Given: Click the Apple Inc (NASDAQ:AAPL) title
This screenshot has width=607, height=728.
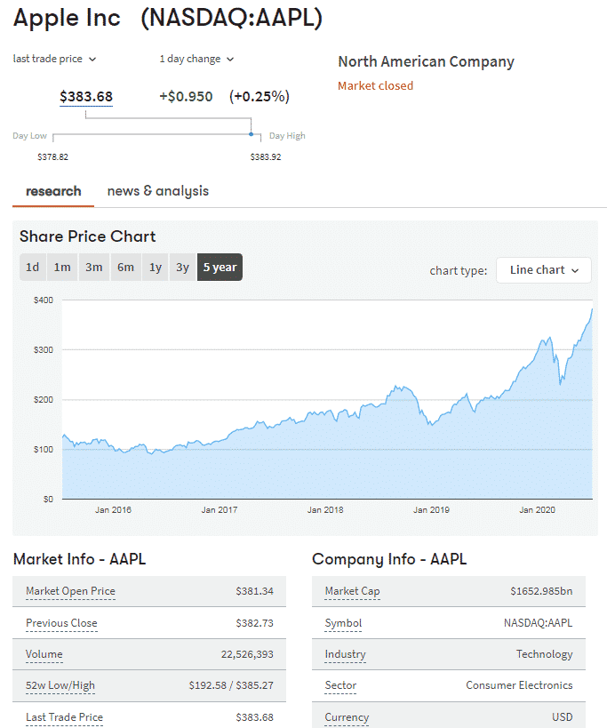Looking at the screenshot, I should pos(168,18).
